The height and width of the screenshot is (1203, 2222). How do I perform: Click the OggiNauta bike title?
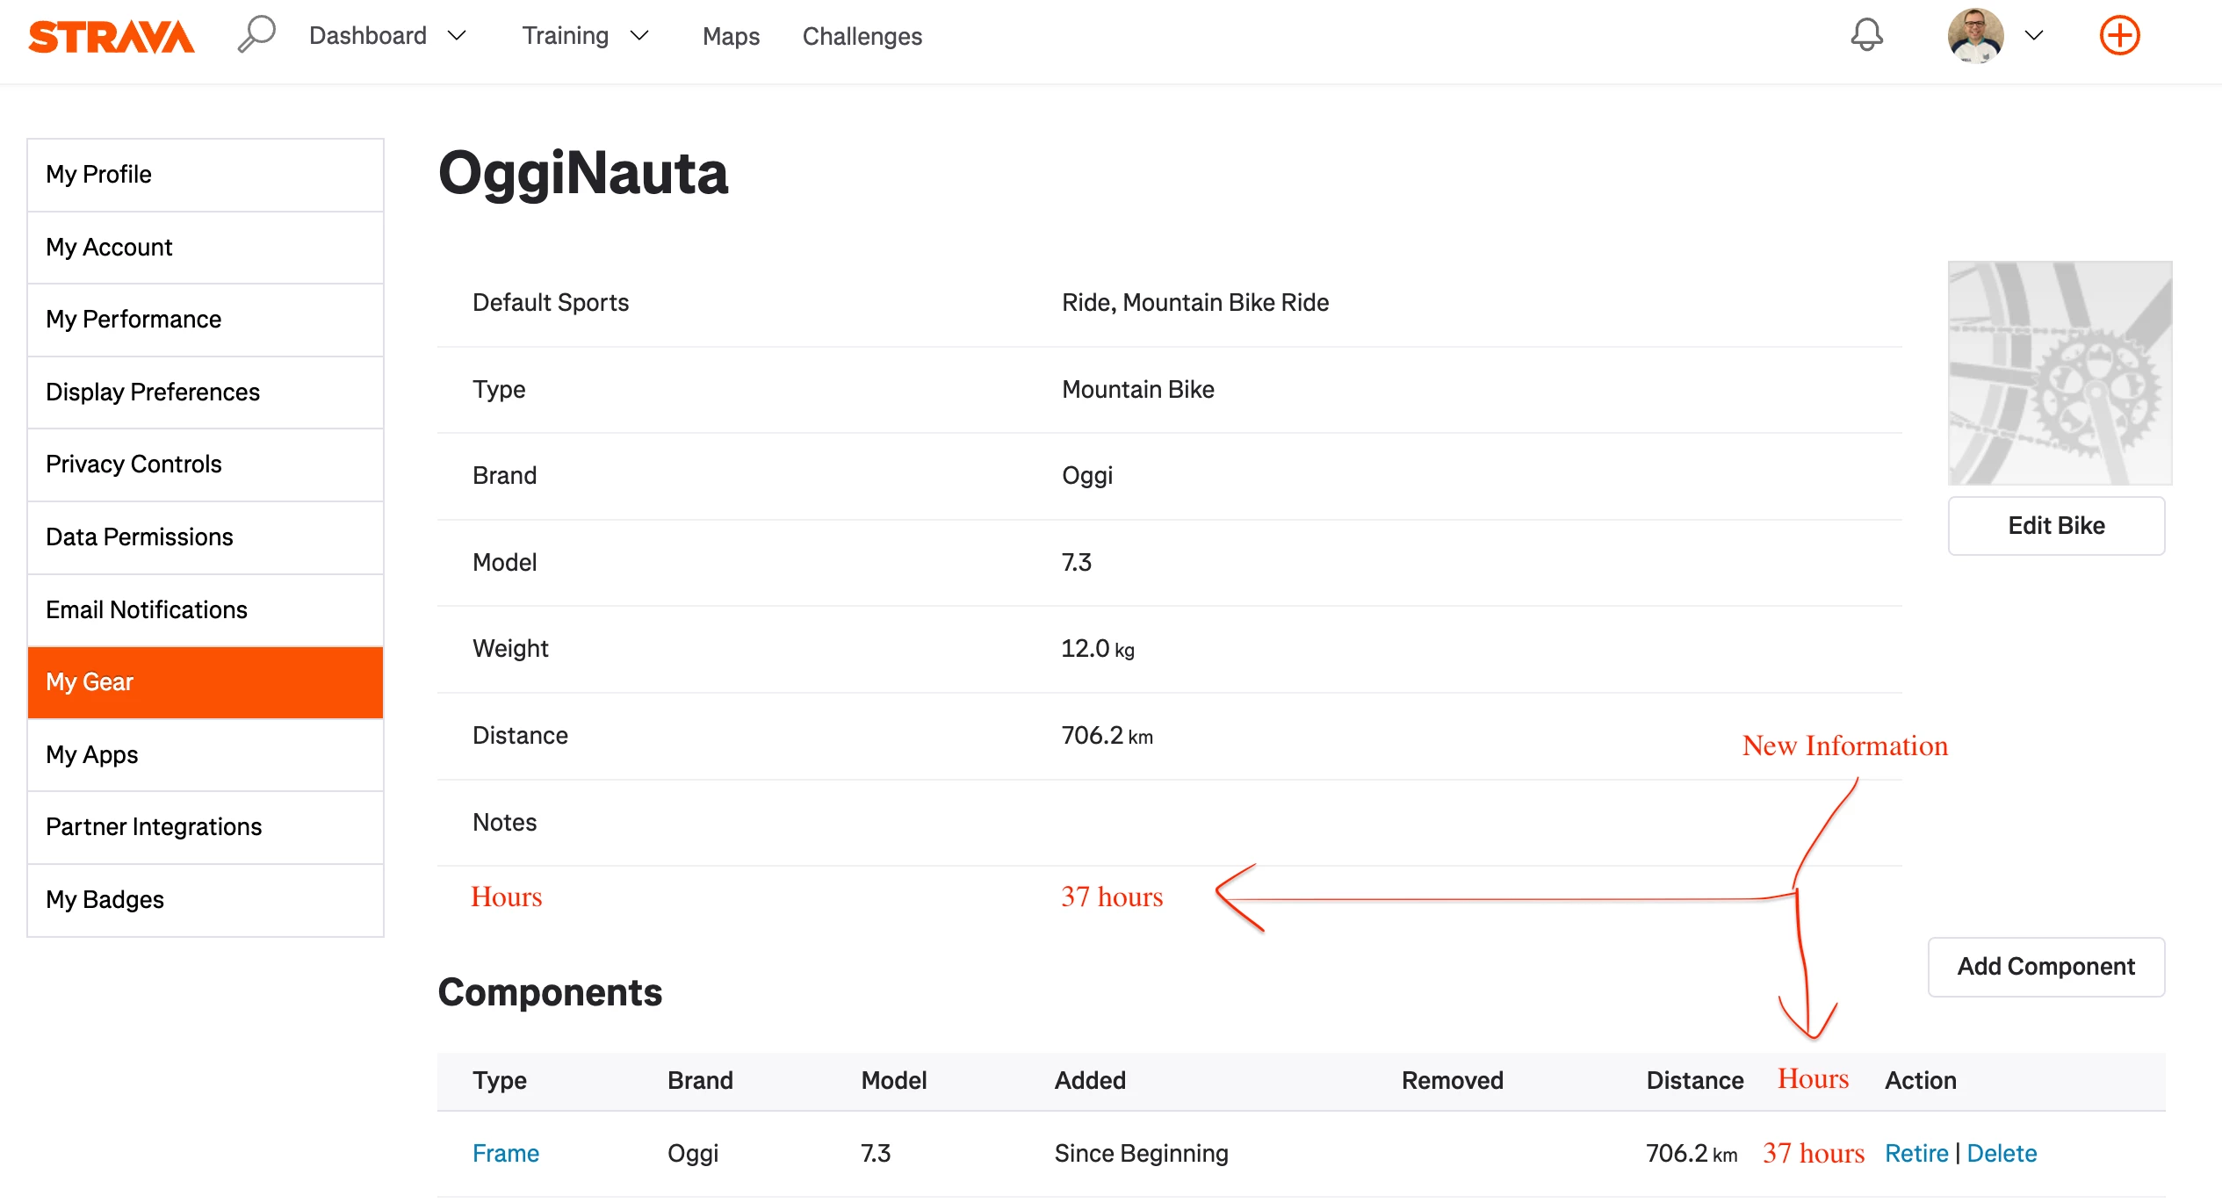(x=583, y=173)
